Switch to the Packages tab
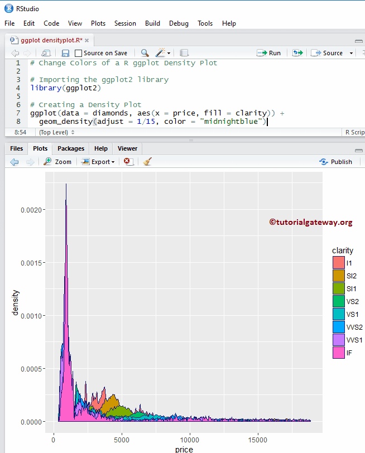The width and height of the screenshot is (365, 453). 71,148
